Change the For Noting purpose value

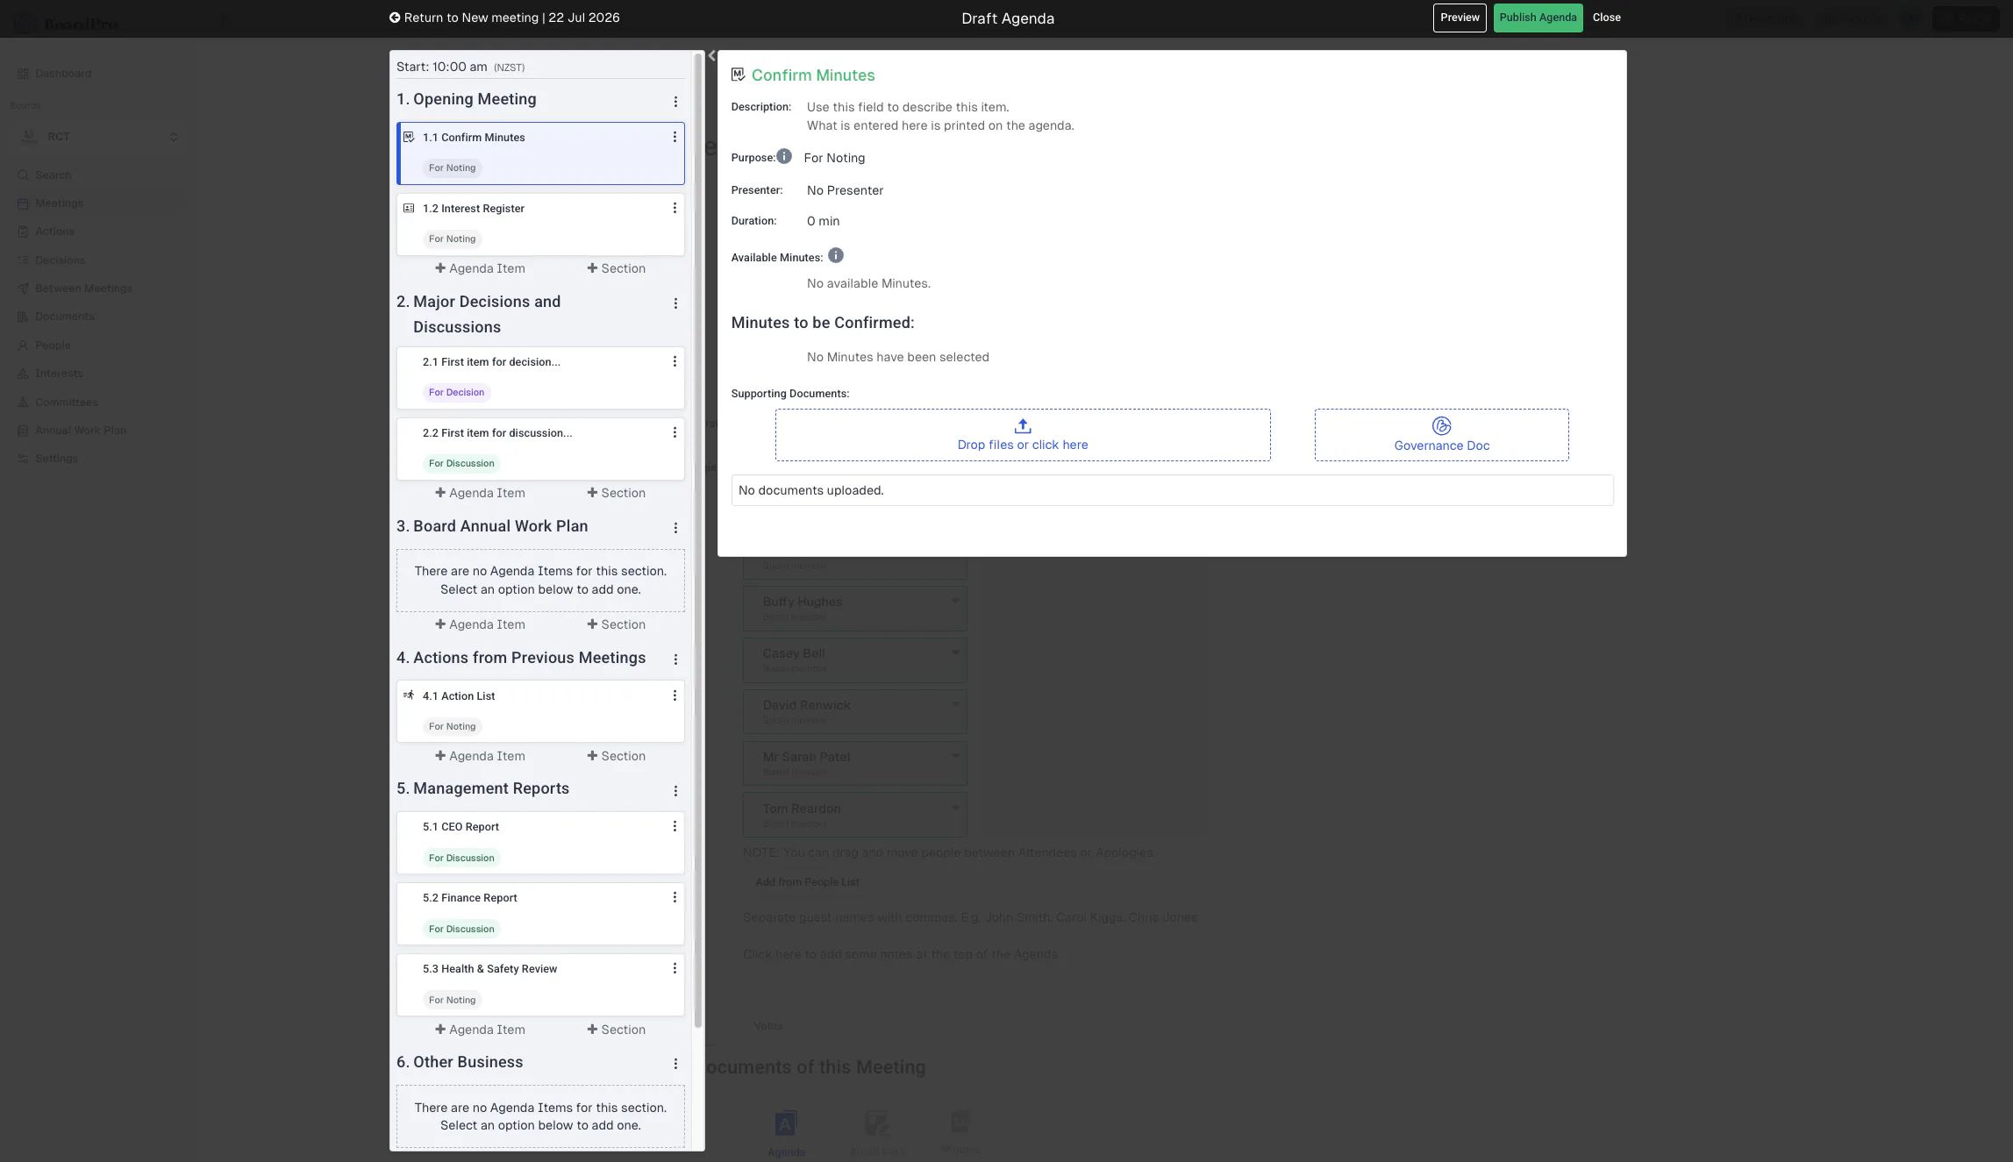(x=834, y=158)
